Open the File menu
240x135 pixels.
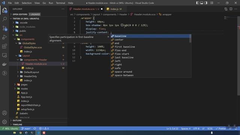point(10,3)
